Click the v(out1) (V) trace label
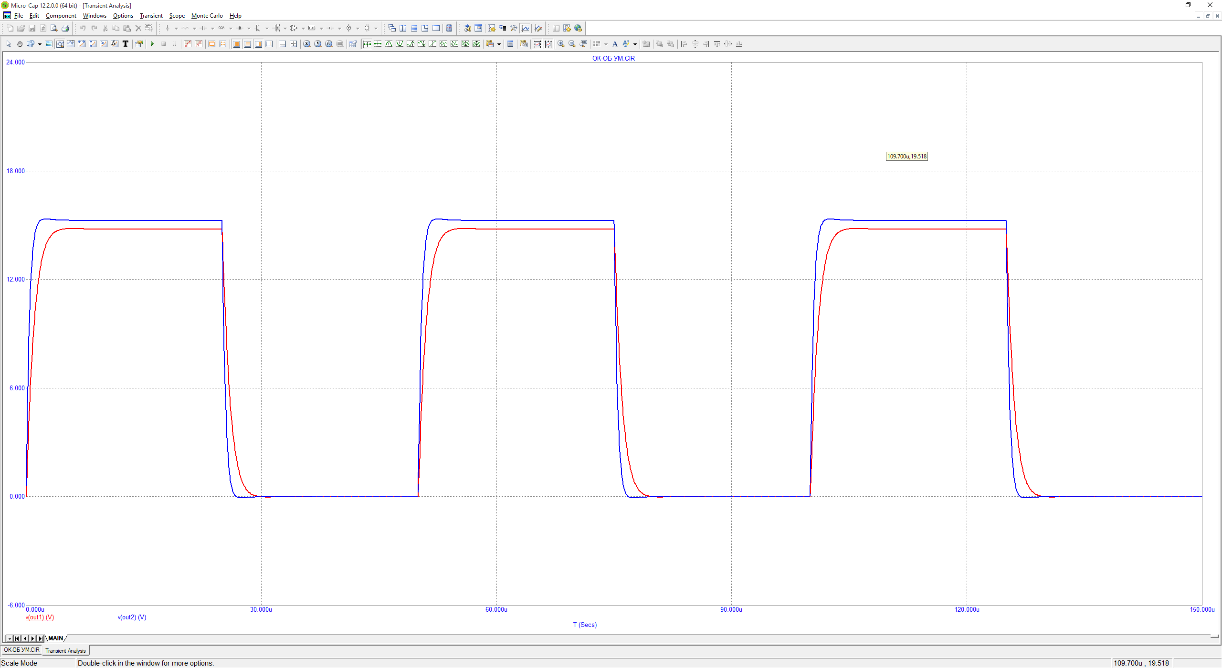 (40, 617)
